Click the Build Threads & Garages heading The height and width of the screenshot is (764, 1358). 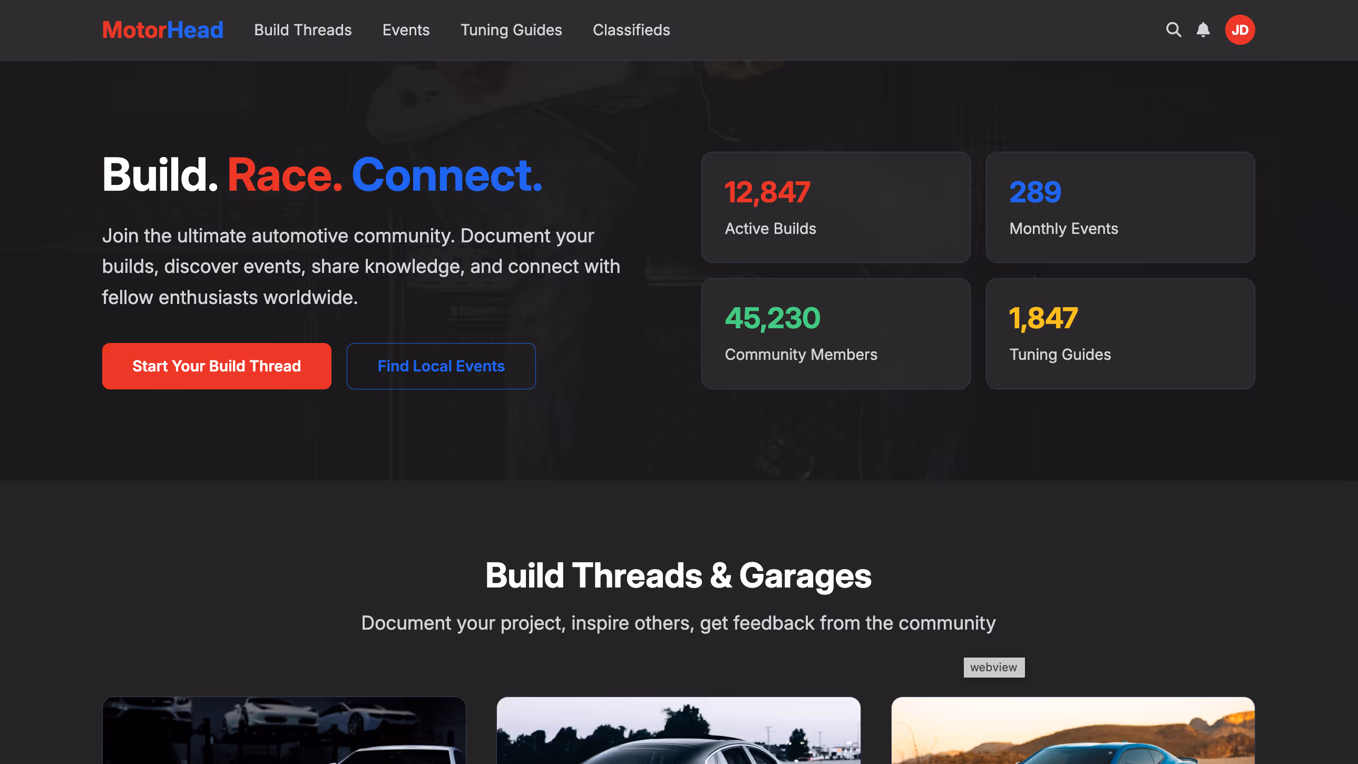(x=678, y=575)
